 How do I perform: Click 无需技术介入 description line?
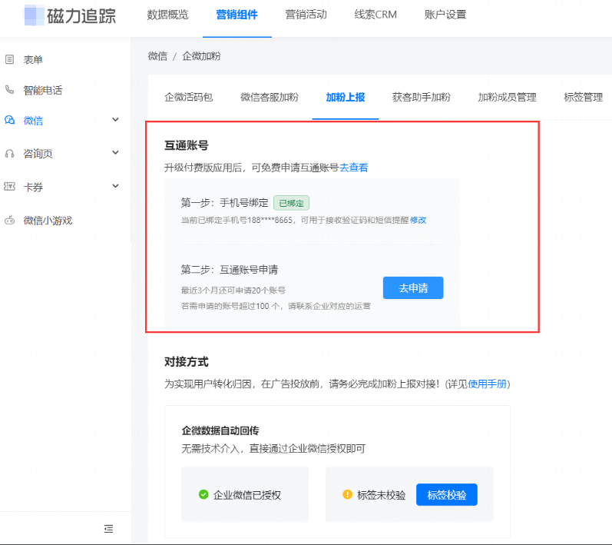[x=273, y=448]
